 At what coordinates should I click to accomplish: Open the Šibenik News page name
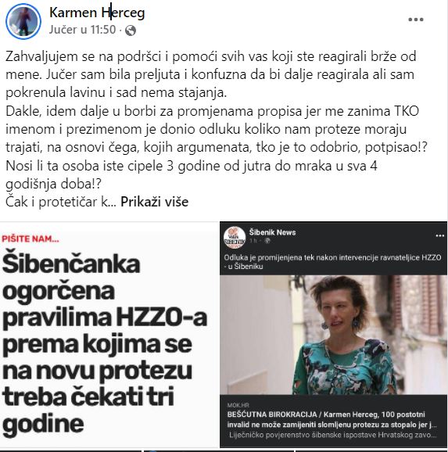click(272, 232)
